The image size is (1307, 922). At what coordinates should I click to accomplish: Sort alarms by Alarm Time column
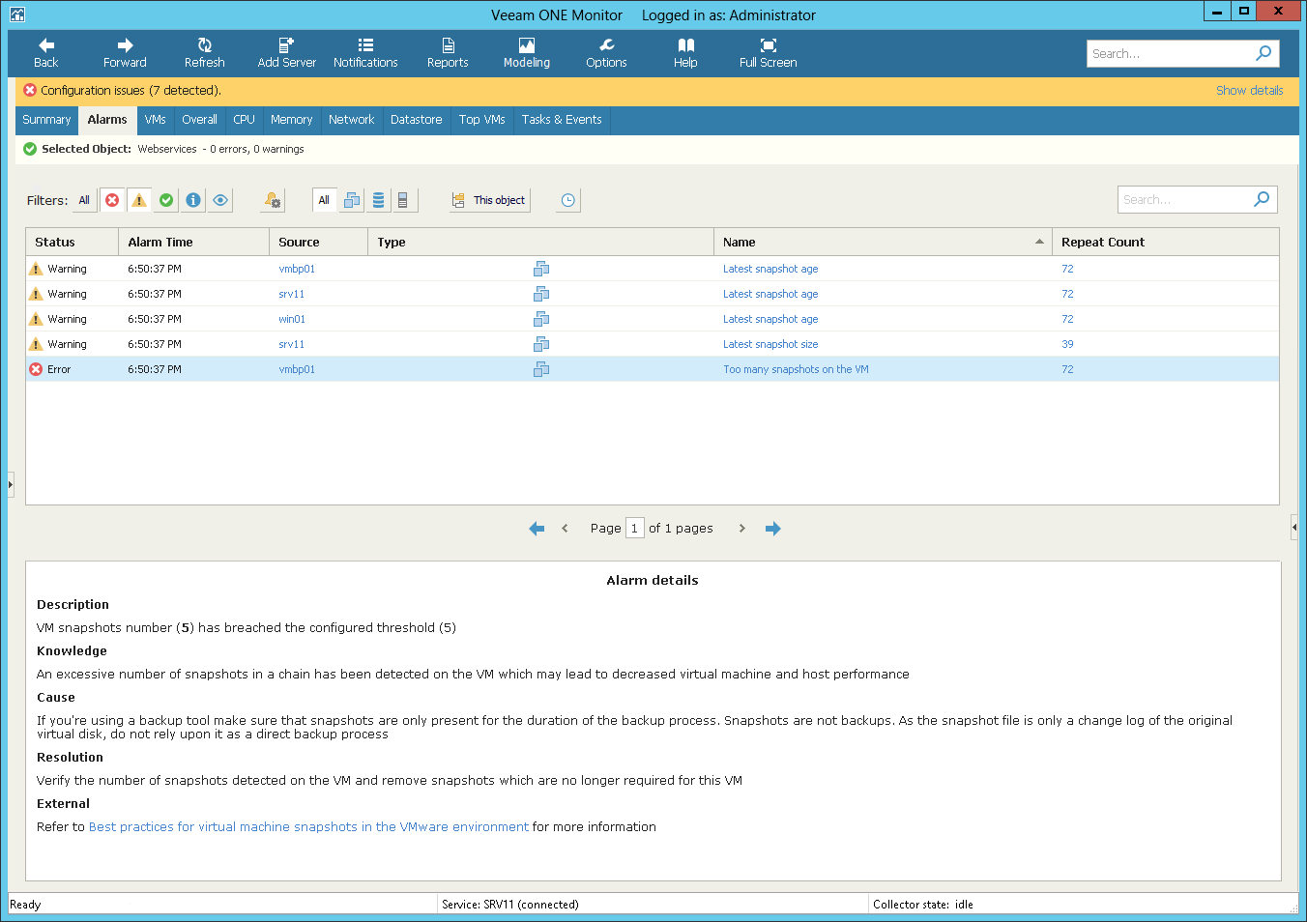click(193, 242)
